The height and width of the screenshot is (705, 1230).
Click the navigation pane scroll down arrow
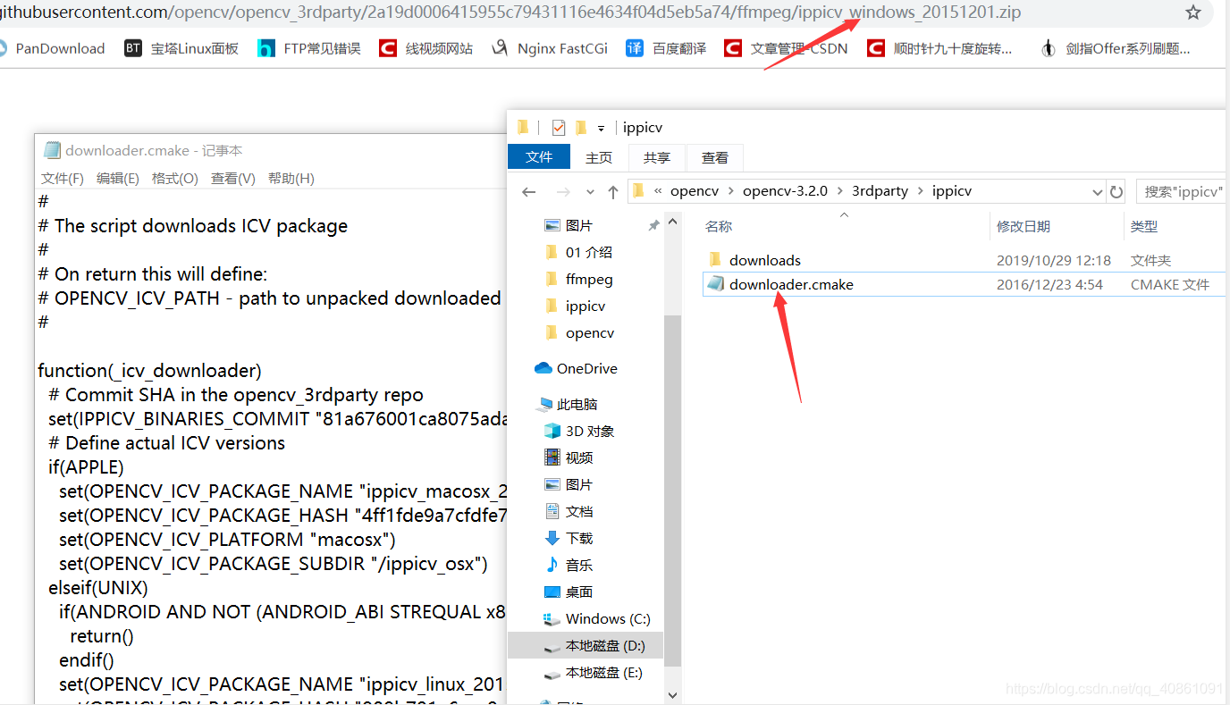point(672,695)
